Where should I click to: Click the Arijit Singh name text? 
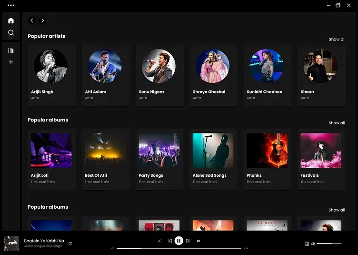pos(42,92)
